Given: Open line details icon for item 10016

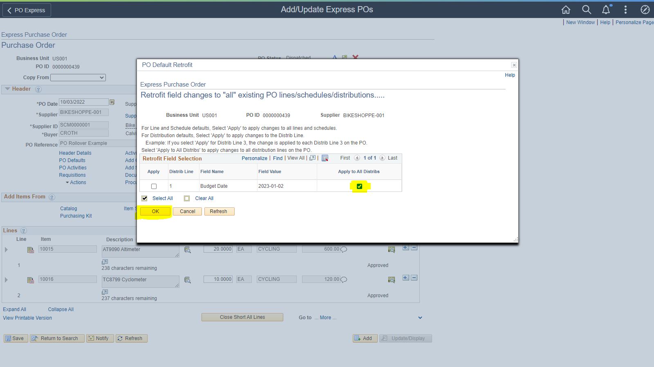Looking at the screenshot, I should point(30,280).
